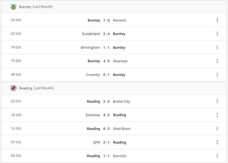Click the Reading team name header
This screenshot has width=228, height=163.
[x=25, y=88]
